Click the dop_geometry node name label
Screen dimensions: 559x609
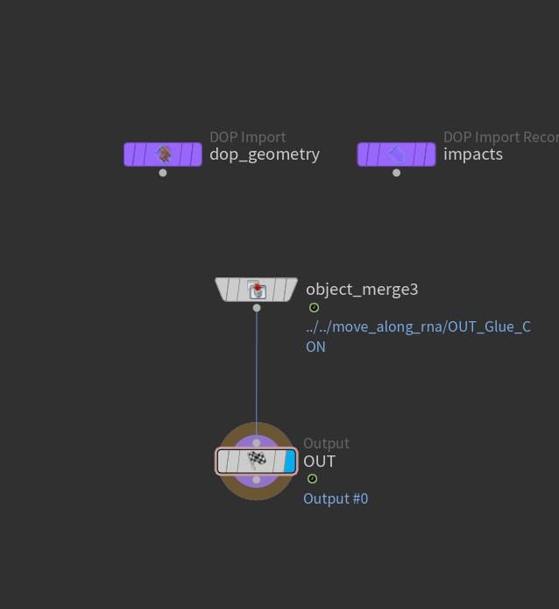[265, 154]
